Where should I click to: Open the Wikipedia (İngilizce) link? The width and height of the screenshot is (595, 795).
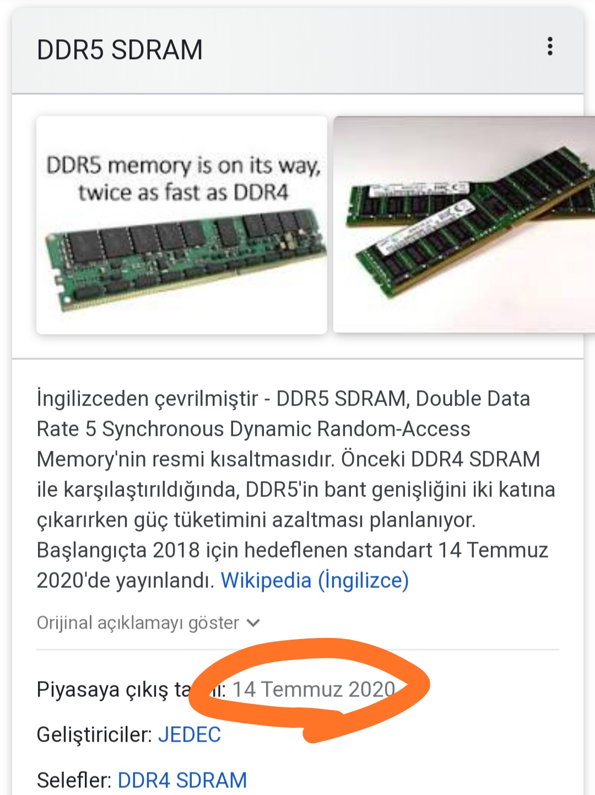click(x=315, y=580)
